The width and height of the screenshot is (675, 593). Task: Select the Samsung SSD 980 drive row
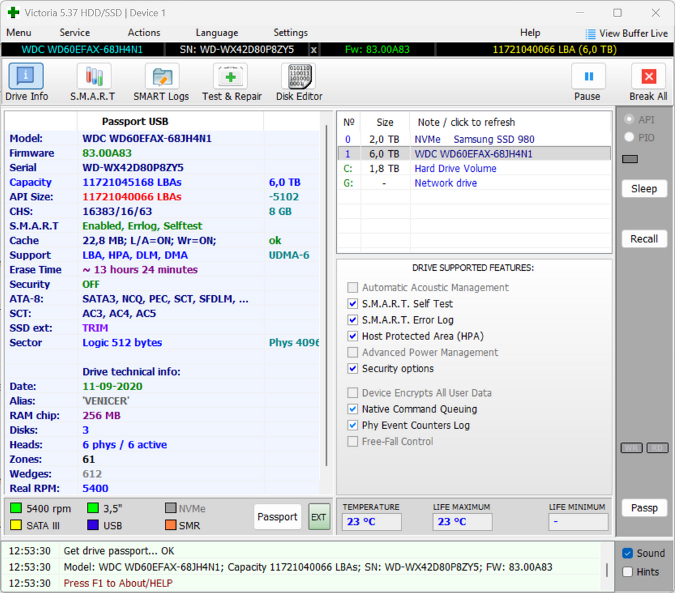[474, 140]
